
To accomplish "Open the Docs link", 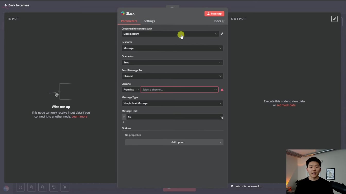I will coord(219,21).
